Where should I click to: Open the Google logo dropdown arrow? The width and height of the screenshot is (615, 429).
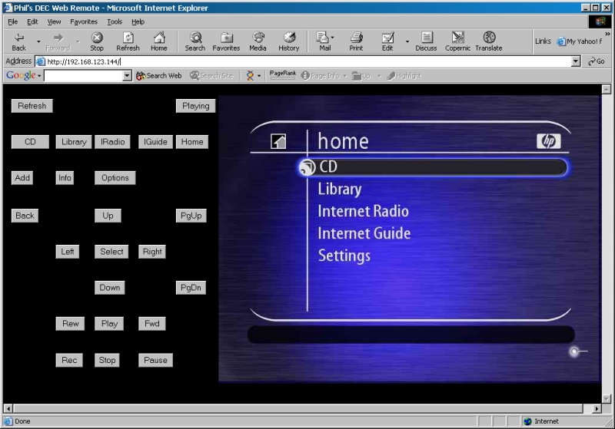[39, 76]
